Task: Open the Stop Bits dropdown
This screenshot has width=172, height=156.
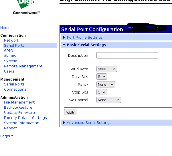Action: [102, 92]
